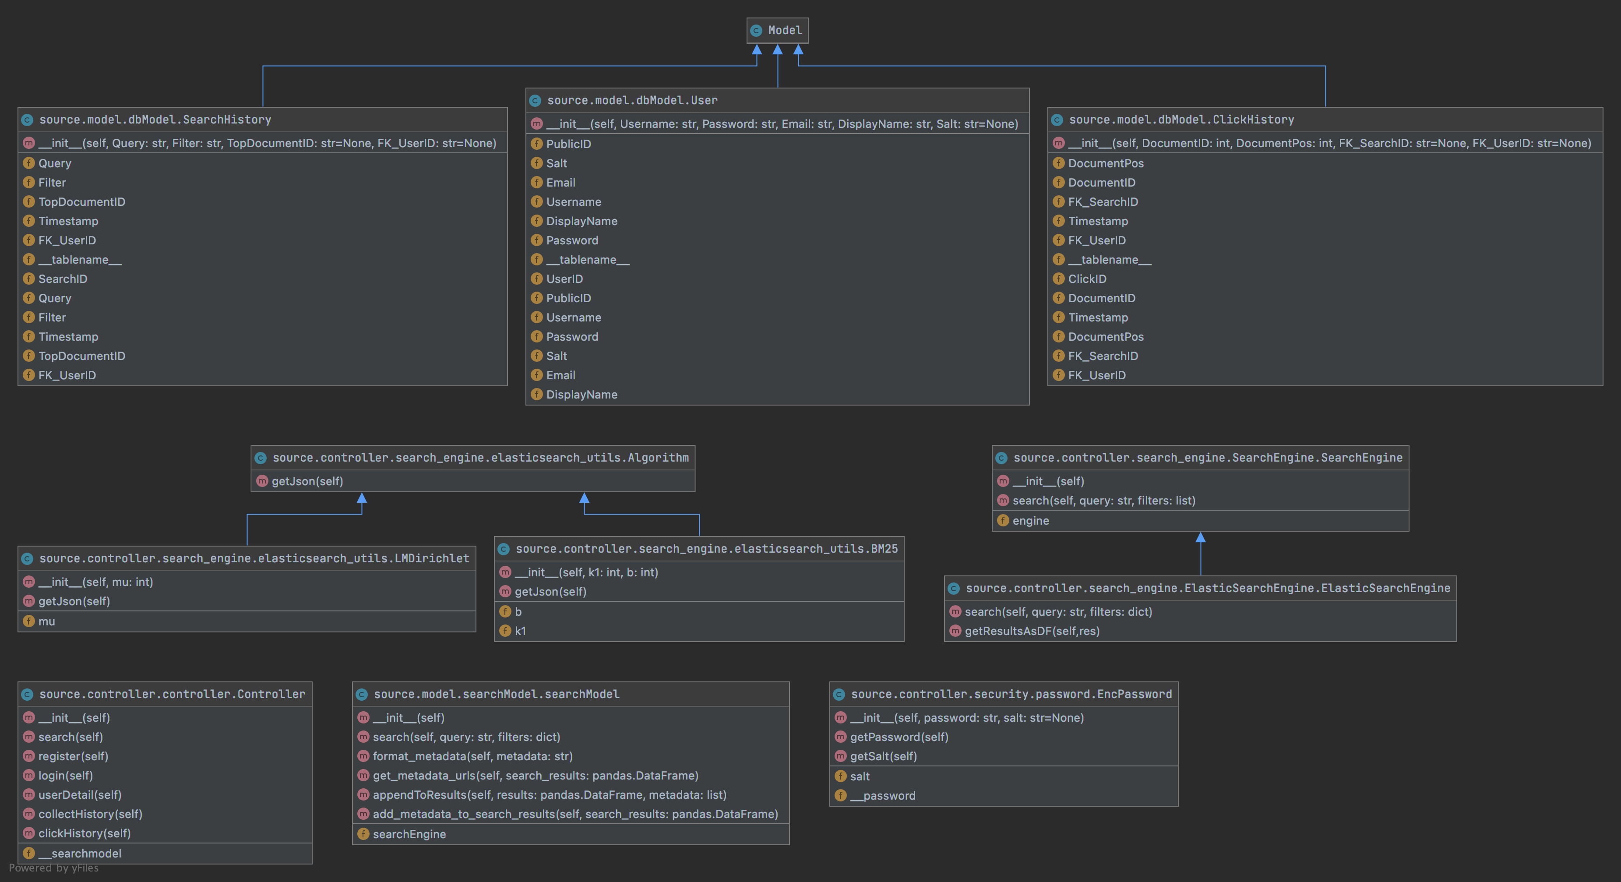The width and height of the screenshot is (1621, 882).
Task: Click the class icon of BM25 node
Action: tap(504, 549)
